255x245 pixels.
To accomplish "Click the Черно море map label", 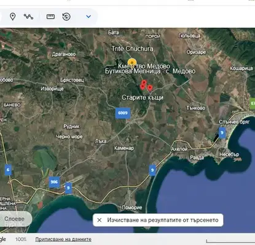I will [x=69, y=137].
